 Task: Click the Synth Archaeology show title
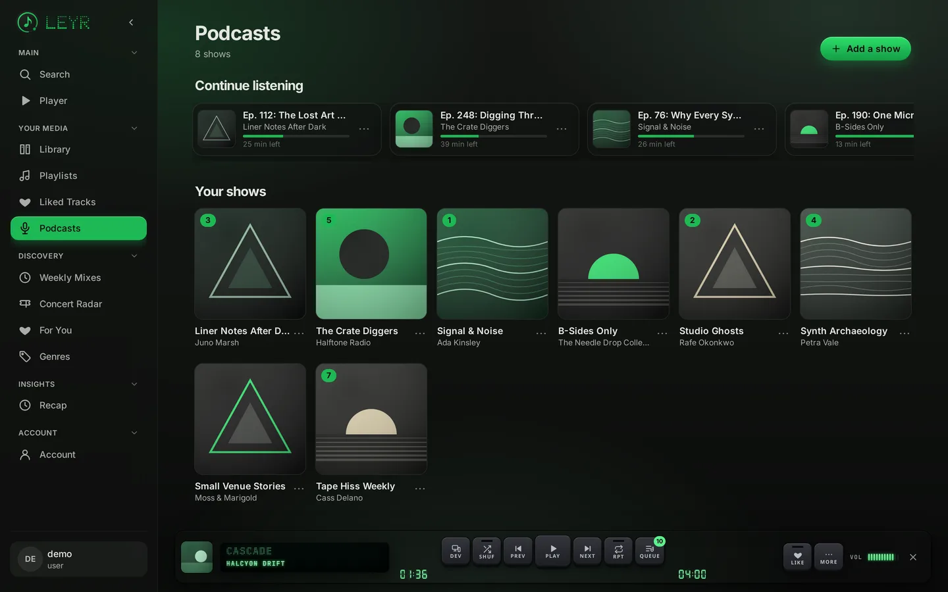[843, 331]
